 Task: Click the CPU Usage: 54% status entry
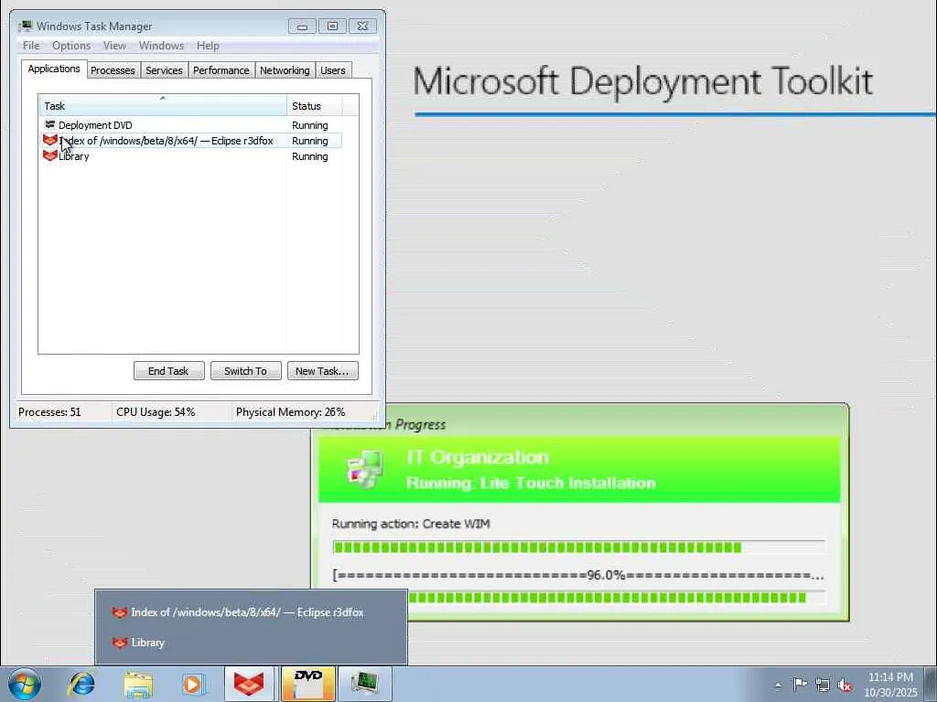pyautogui.click(x=156, y=412)
